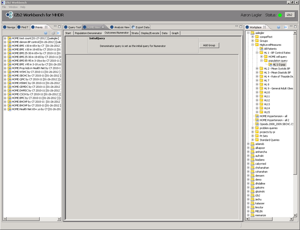This screenshot has height=230, width=300.
Task: Switch to the Navigate tab
Action: pos(9,27)
